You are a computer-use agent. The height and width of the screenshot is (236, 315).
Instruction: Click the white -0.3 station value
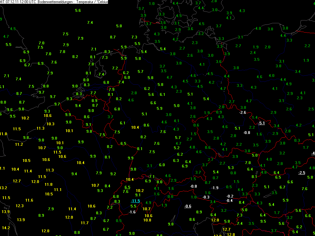(x=206, y=197)
